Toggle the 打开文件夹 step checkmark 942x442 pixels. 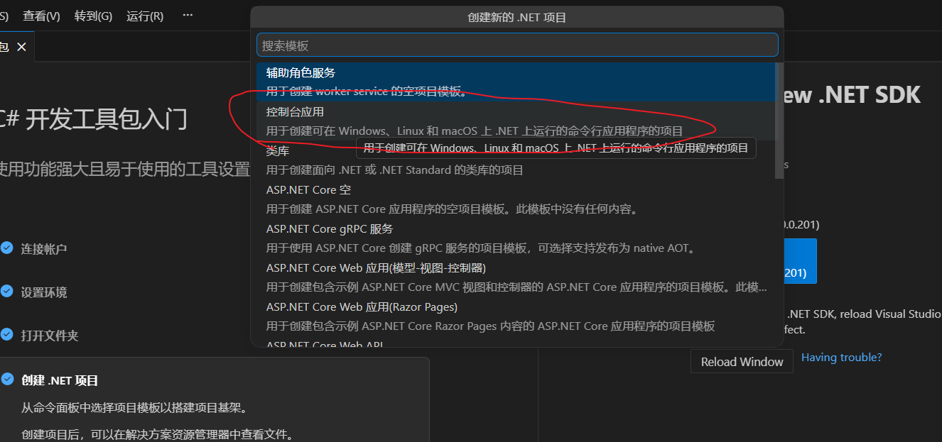pyautogui.click(x=7, y=335)
